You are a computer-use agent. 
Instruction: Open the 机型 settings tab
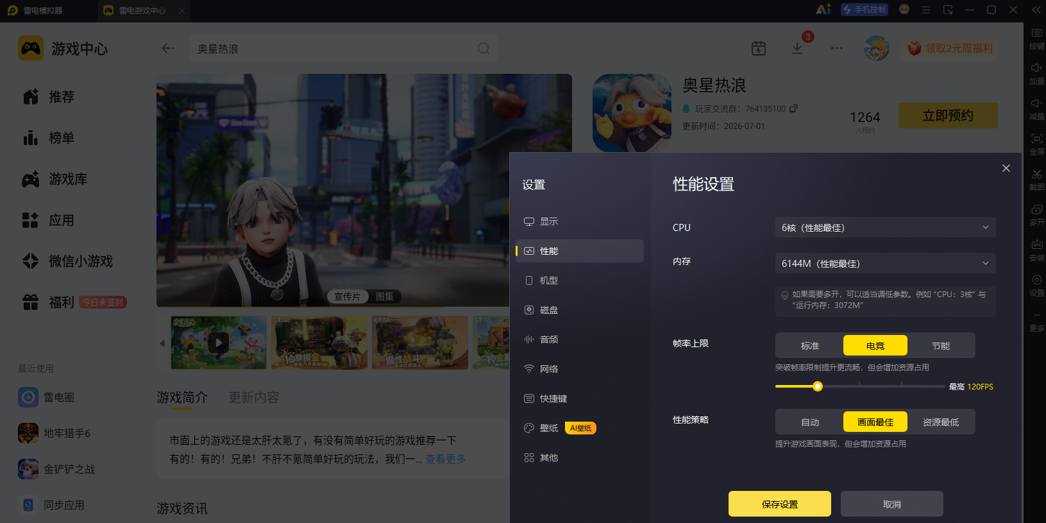click(580, 280)
